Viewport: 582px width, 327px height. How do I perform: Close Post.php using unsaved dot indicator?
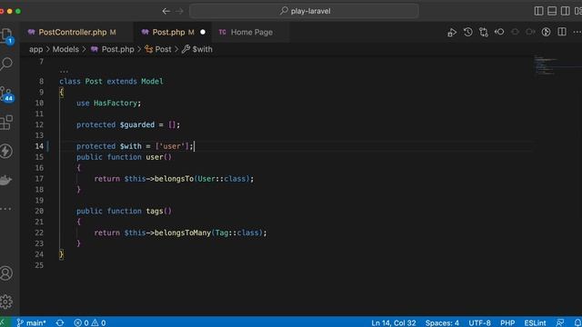click(203, 33)
